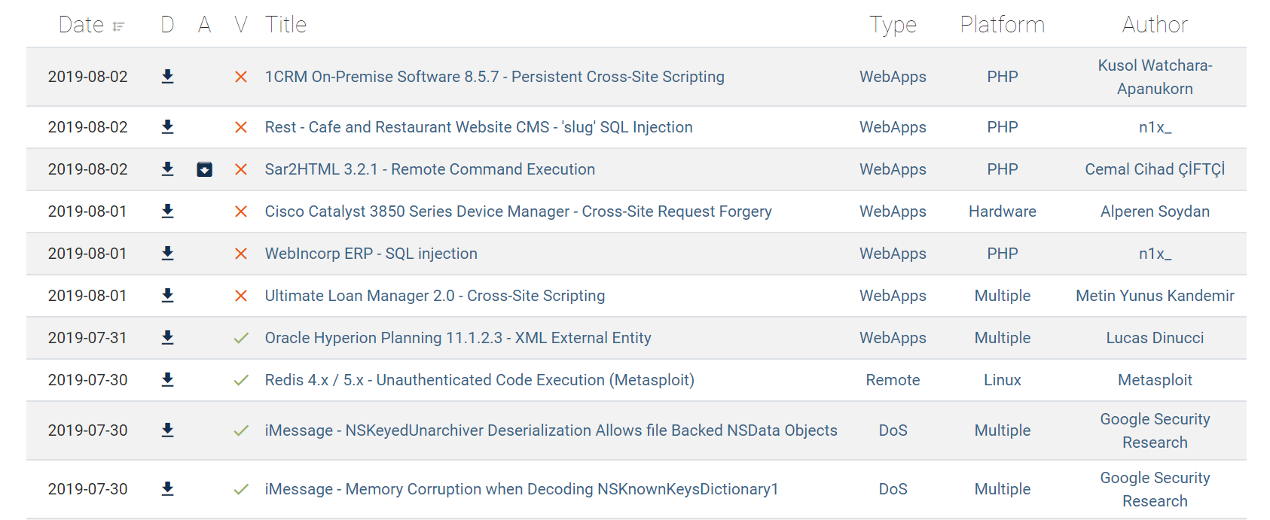Sort the table by Author column
Viewport: 1270px width, 520px height.
(x=1155, y=25)
